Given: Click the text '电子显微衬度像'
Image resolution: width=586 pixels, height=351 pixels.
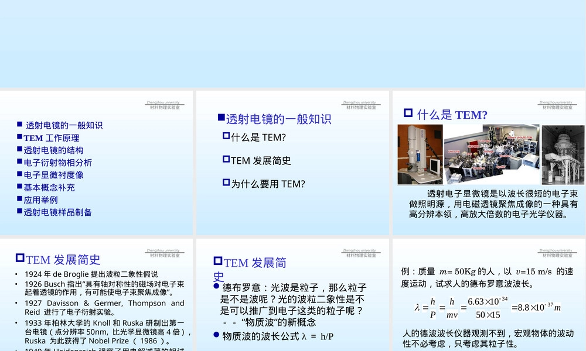Looking at the screenshot, I should point(53,175).
